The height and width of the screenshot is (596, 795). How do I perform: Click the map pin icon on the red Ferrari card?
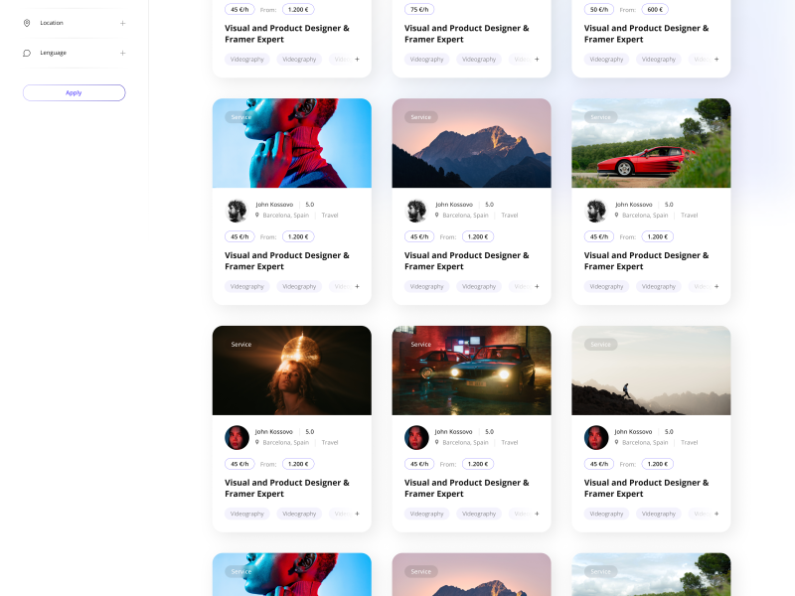click(x=616, y=215)
